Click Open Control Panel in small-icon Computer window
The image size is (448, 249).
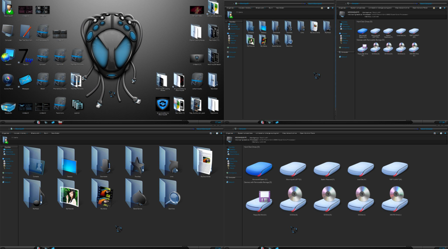420,8
